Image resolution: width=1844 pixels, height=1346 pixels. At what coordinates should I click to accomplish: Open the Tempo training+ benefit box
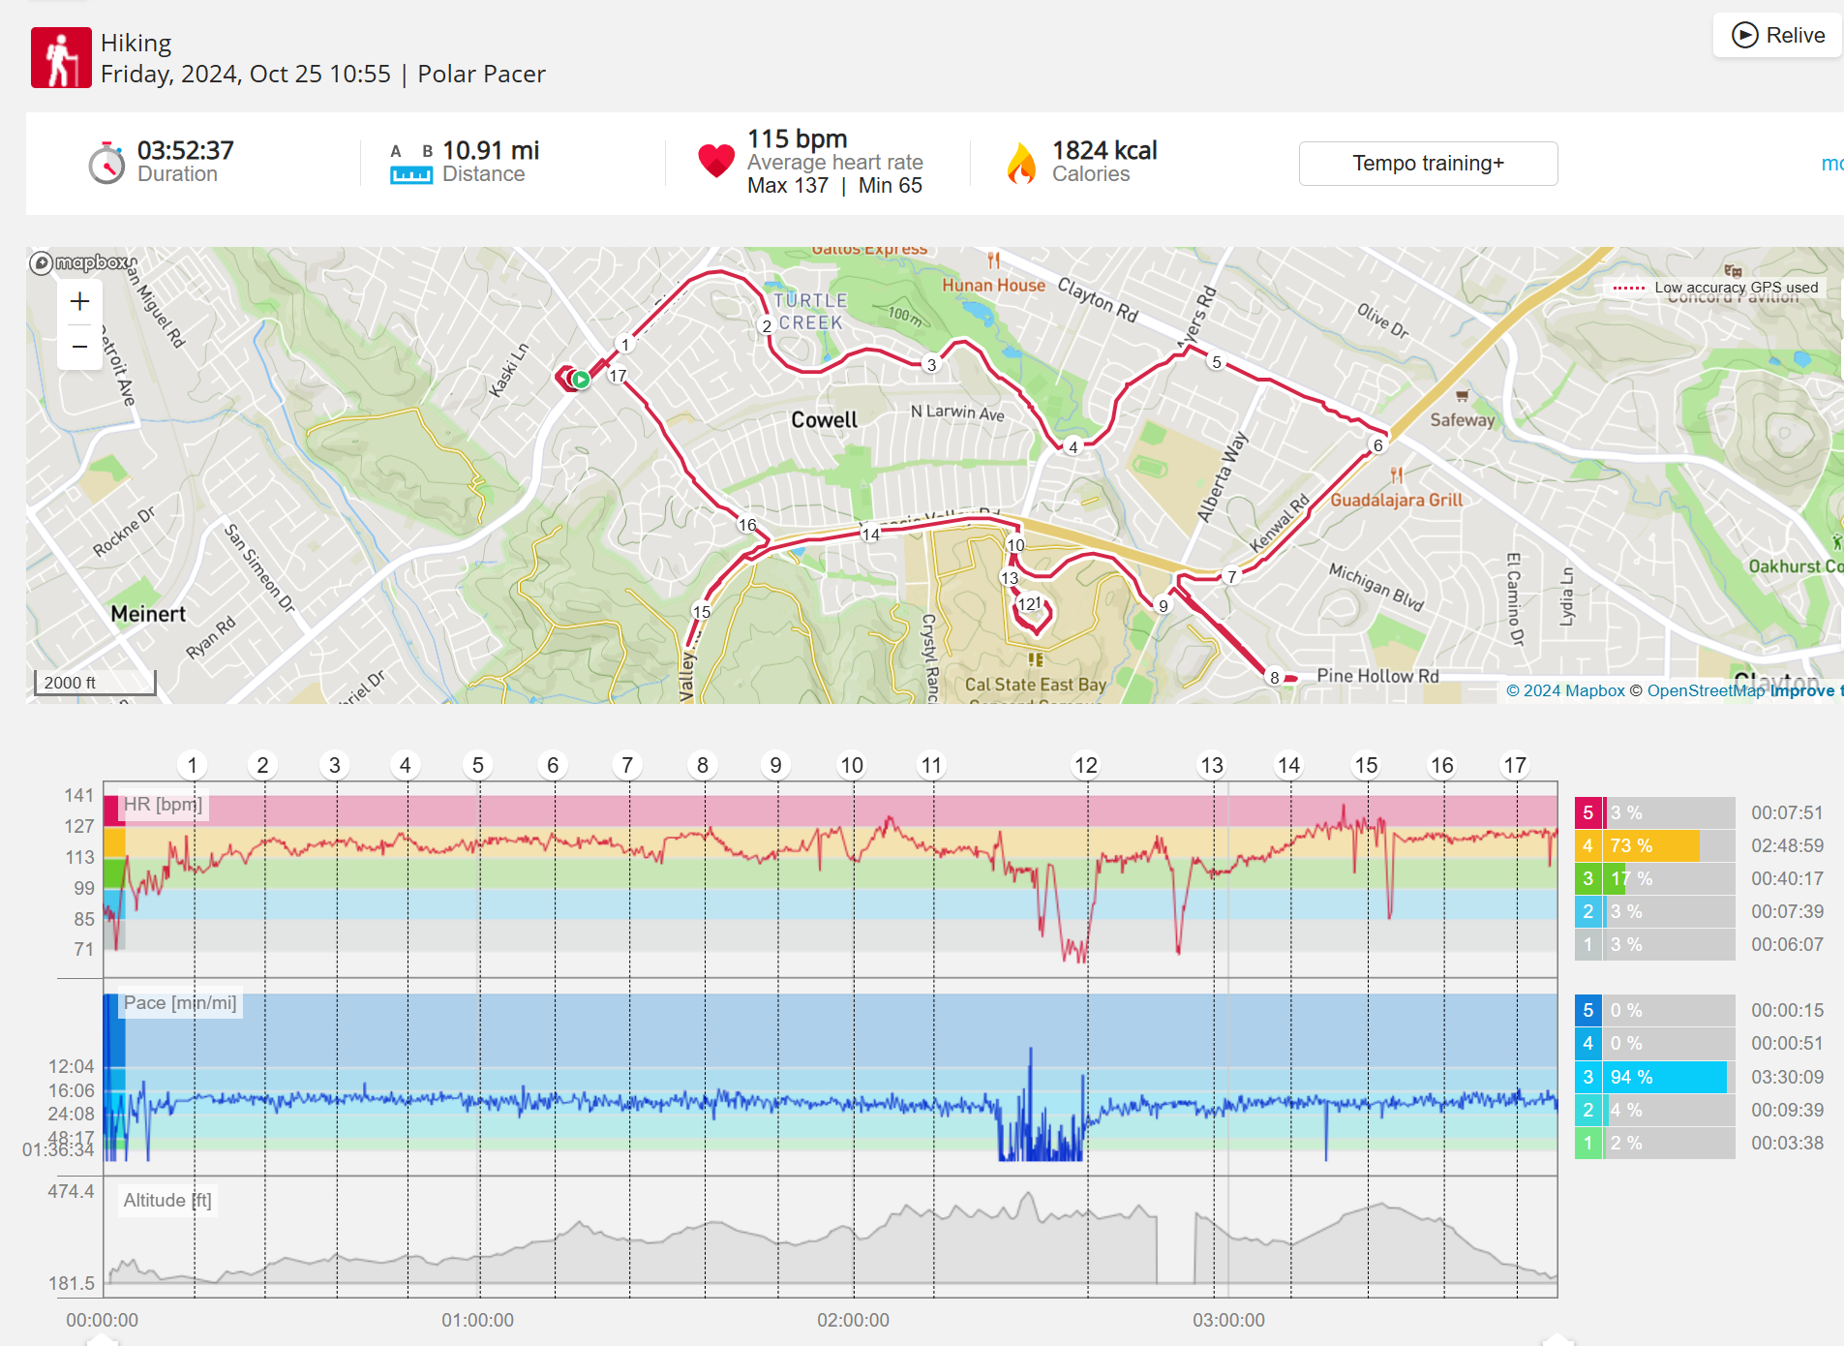1428,164
